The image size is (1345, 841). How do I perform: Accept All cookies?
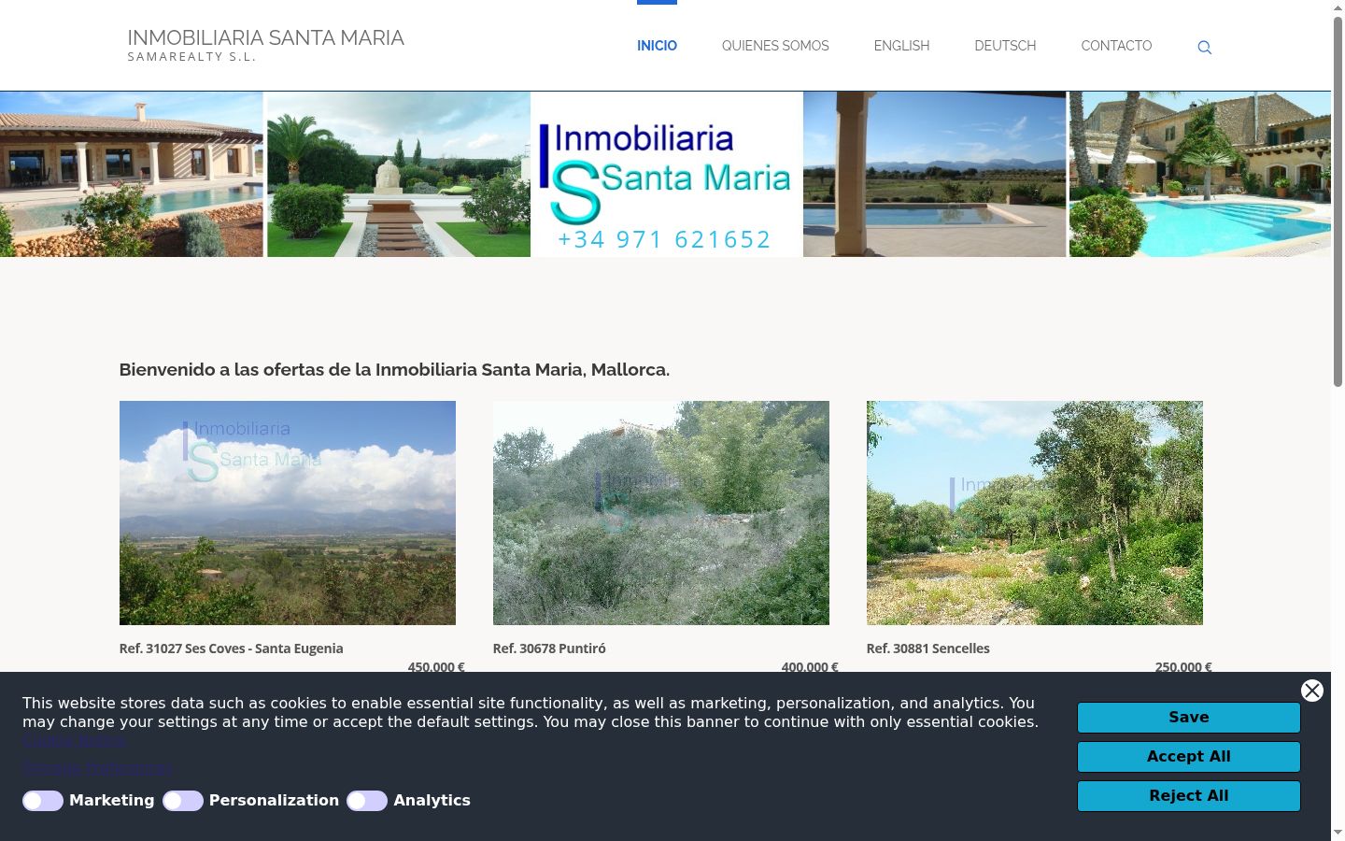(1189, 757)
